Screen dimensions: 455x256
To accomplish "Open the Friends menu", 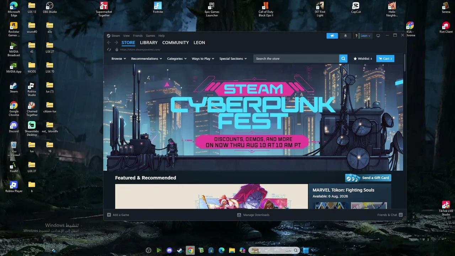I will [x=138, y=36].
